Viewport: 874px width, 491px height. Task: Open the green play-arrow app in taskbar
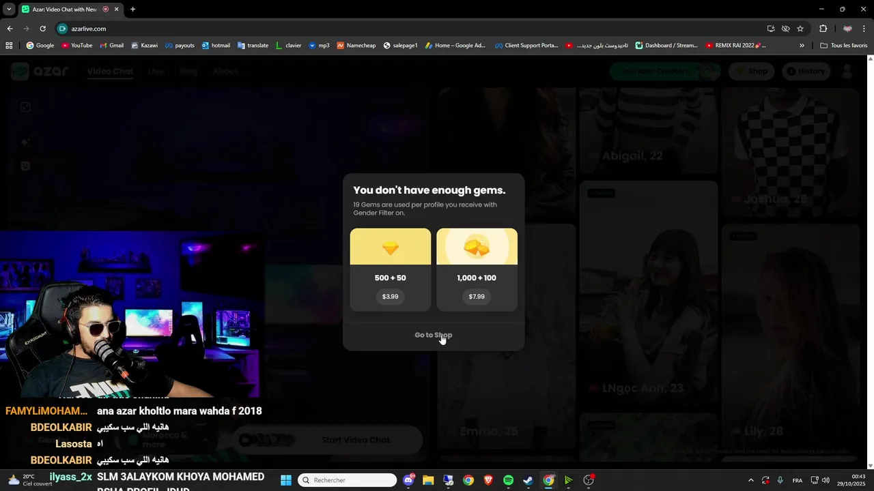click(568, 480)
